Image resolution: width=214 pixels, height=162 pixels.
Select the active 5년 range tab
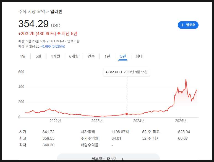coord(123,56)
